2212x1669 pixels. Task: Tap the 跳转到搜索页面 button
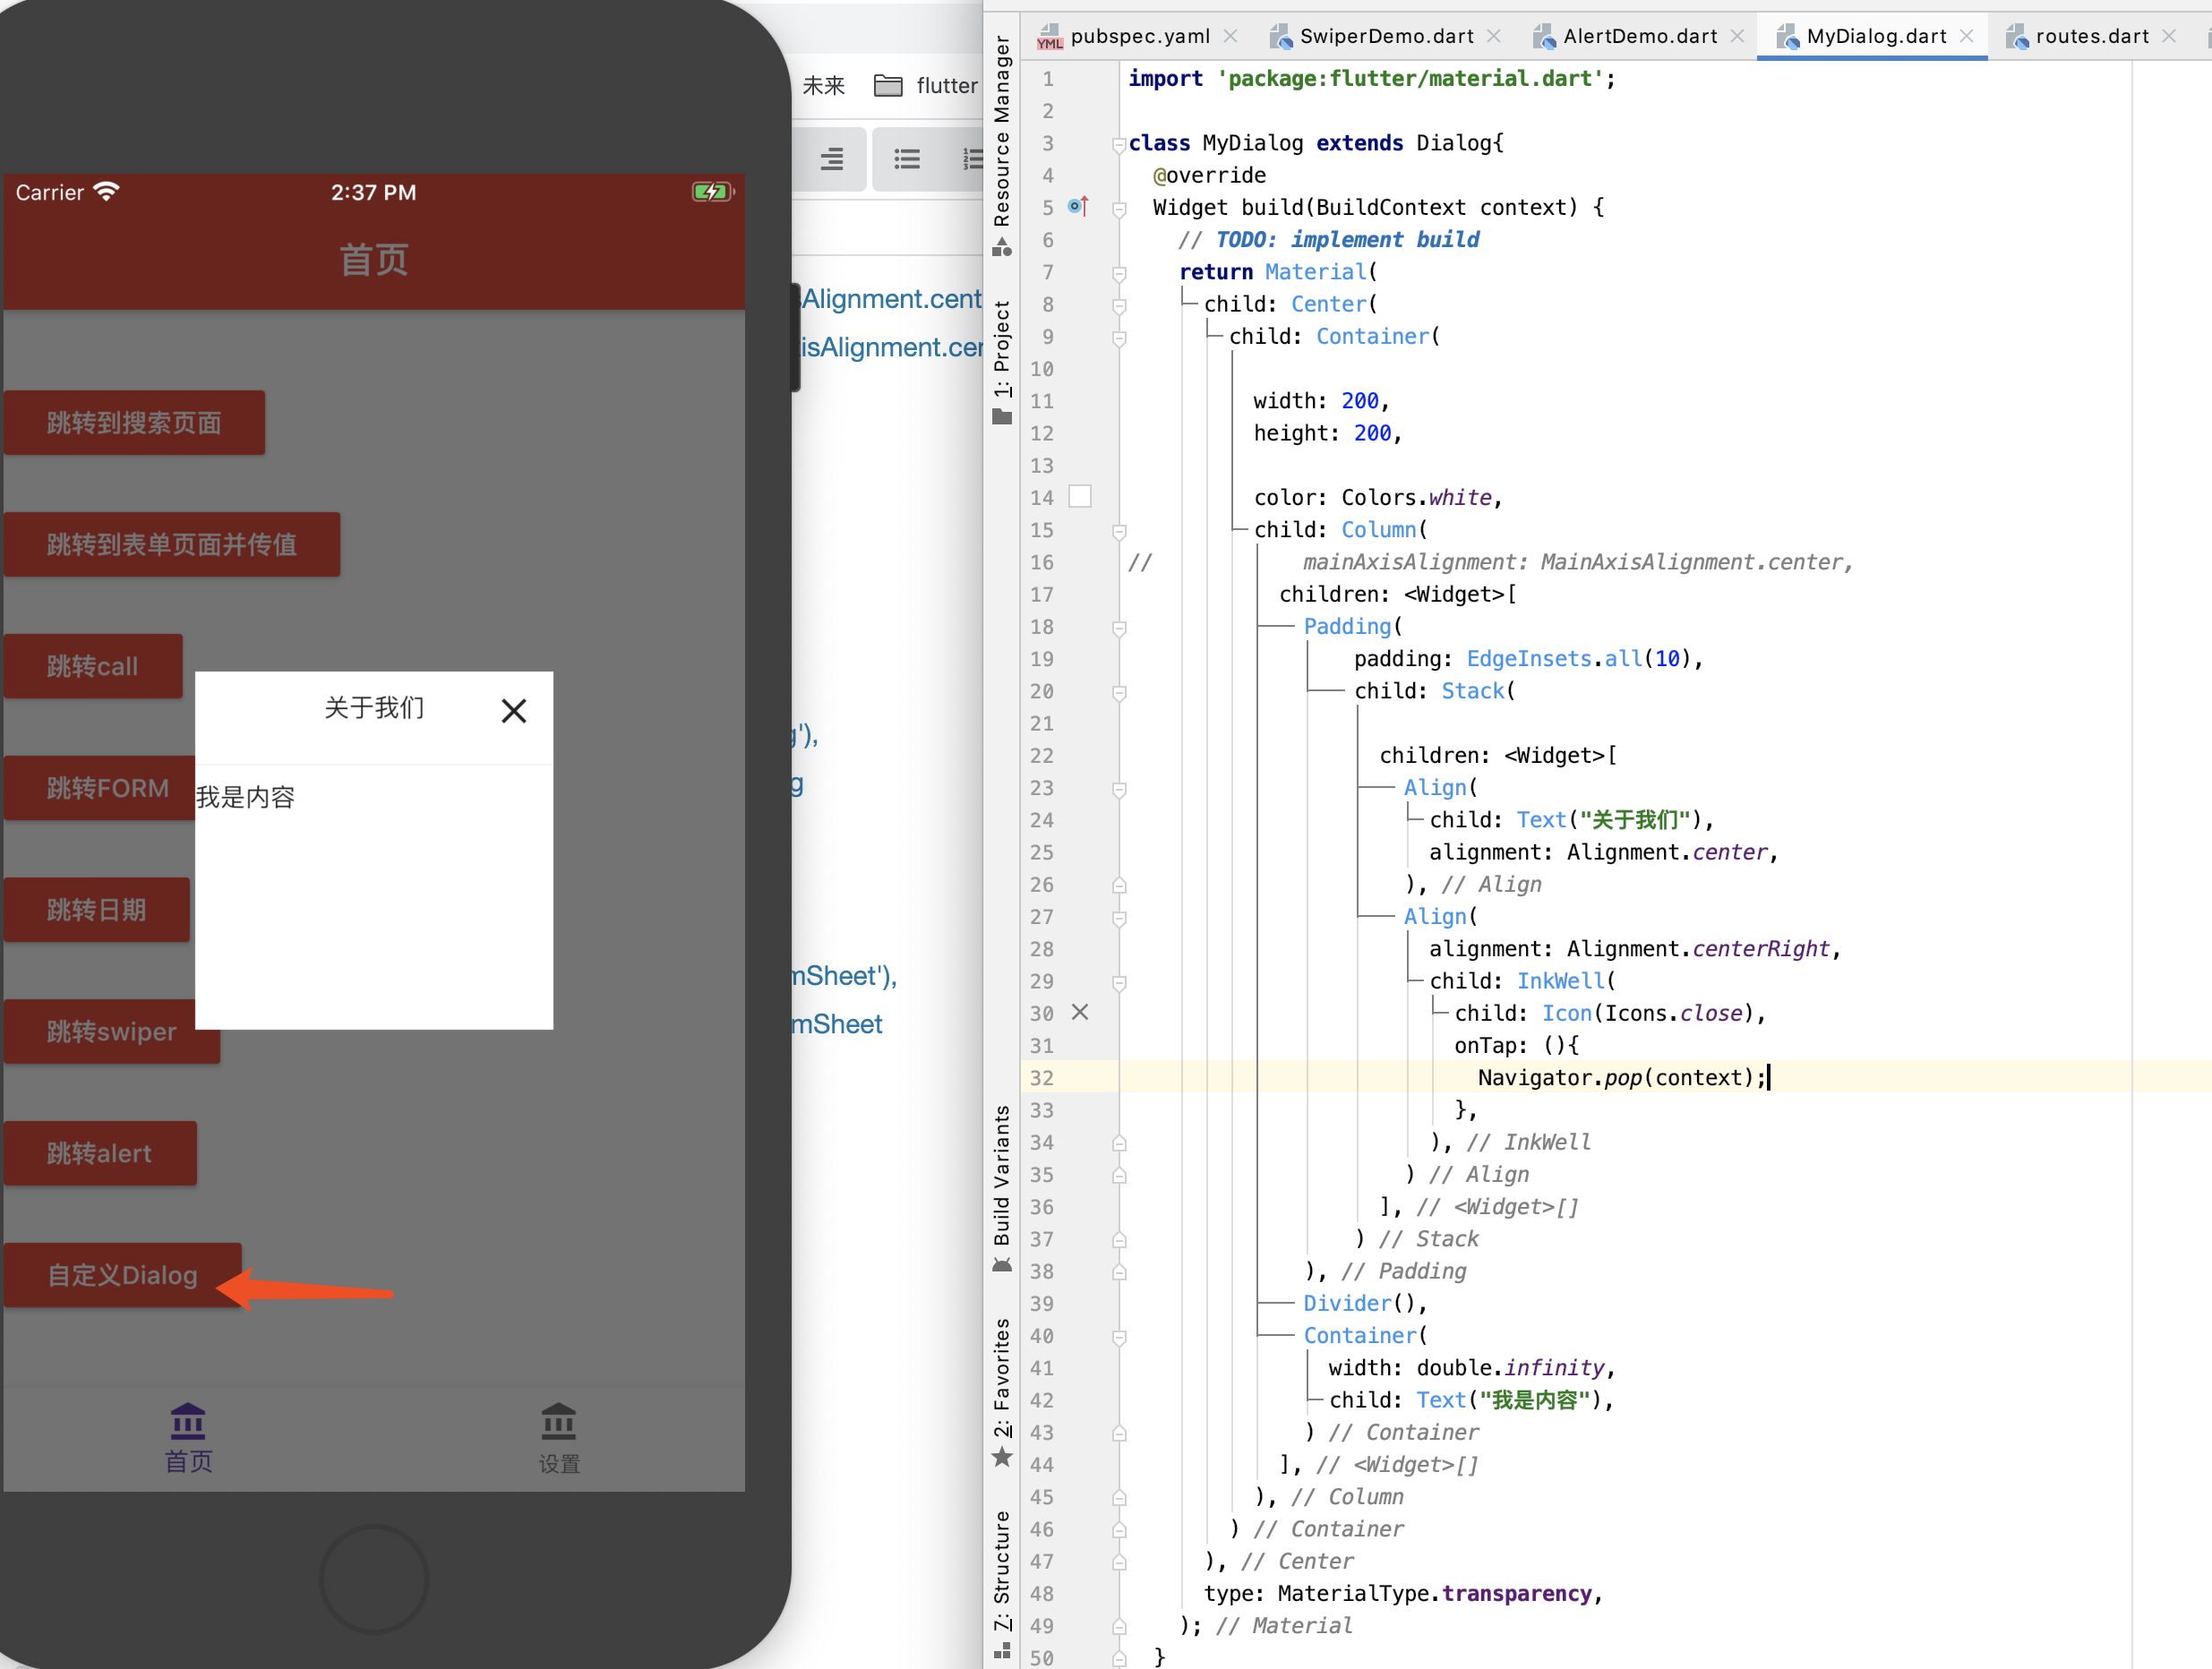pos(134,423)
